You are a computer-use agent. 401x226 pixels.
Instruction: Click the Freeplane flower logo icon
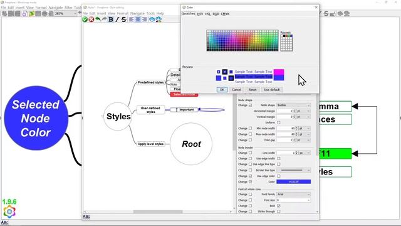tap(9, 212)
